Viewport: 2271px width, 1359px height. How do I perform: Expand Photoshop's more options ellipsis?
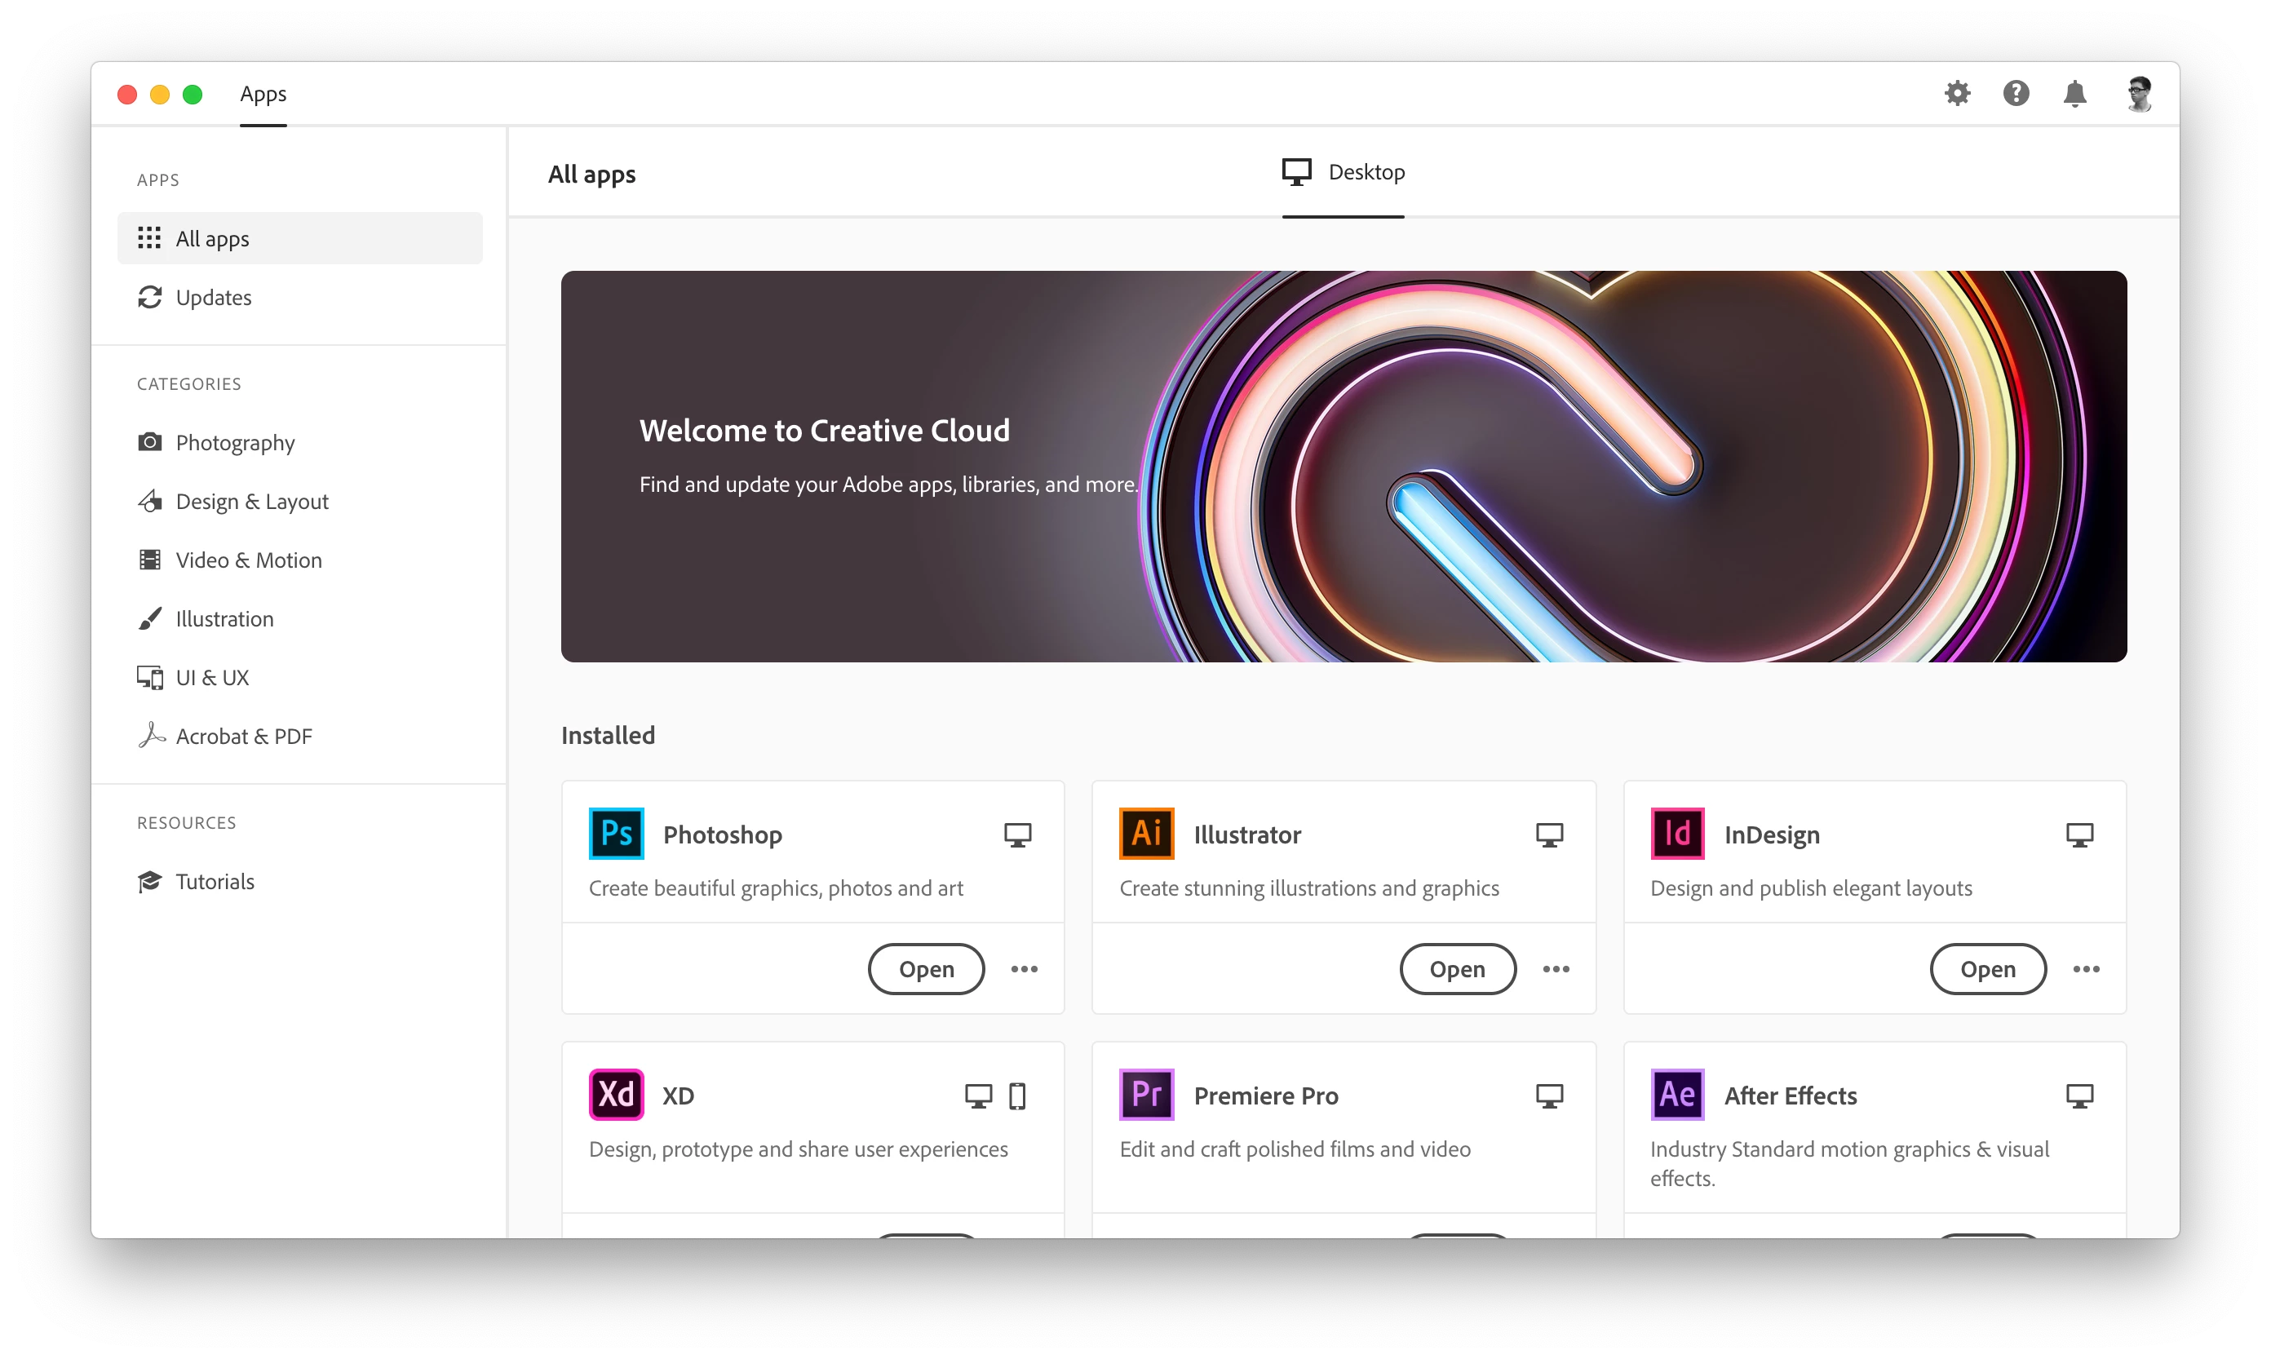[1024, 969]
